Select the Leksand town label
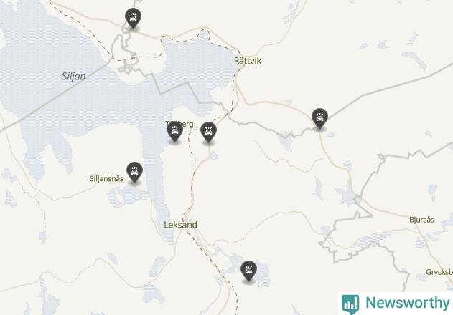The image size is (453, 315). point(181,225)
